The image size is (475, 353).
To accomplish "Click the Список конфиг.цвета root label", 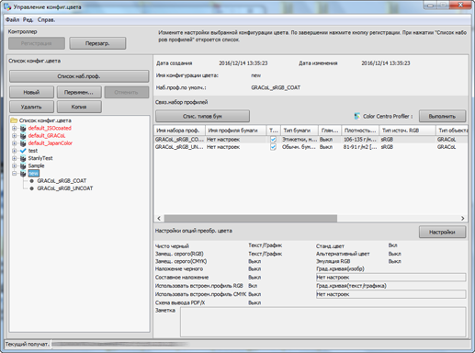I will pos(45,120).
